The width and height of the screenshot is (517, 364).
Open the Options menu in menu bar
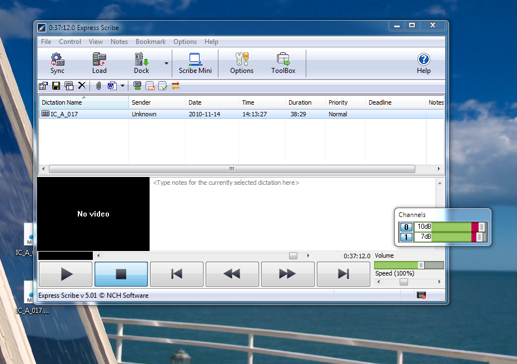(185, 42)
